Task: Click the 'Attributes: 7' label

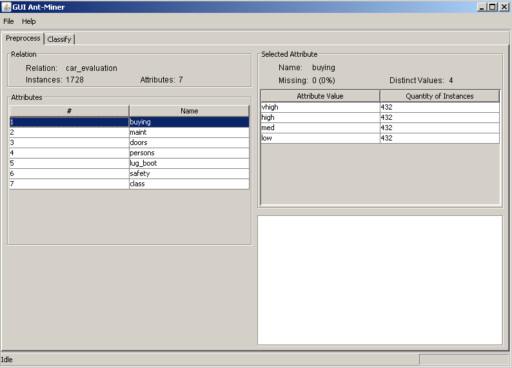Action: (x=162, y=80)
